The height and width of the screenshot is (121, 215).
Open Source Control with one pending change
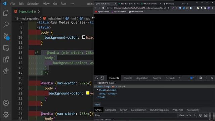6,36
